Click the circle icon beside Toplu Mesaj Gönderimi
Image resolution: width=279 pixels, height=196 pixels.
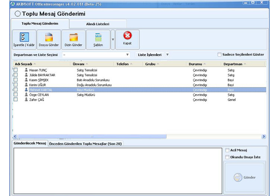coord(17,14)
